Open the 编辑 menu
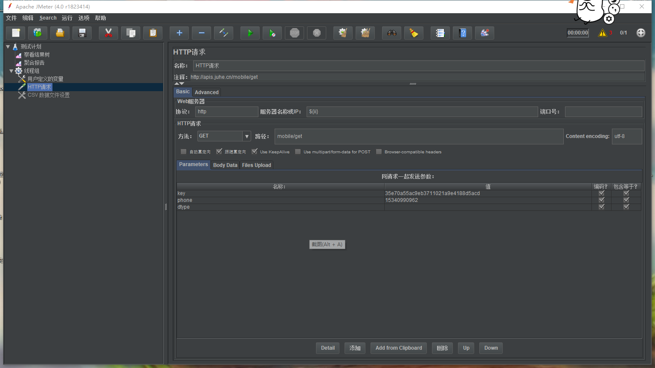 click(28, 18)
